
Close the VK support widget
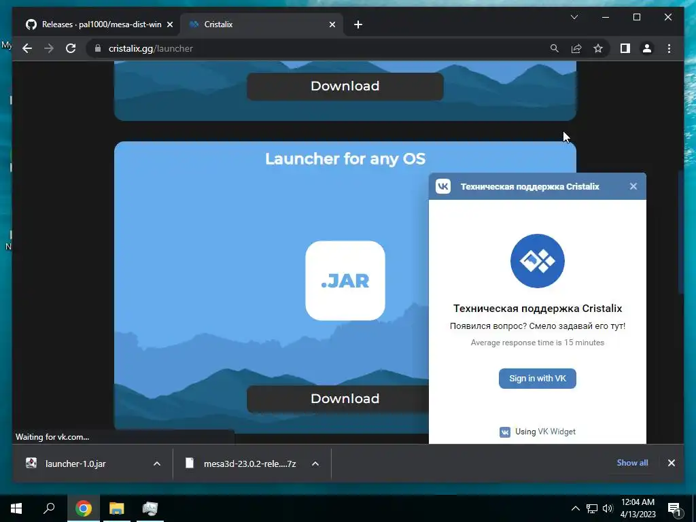[633, 186]
